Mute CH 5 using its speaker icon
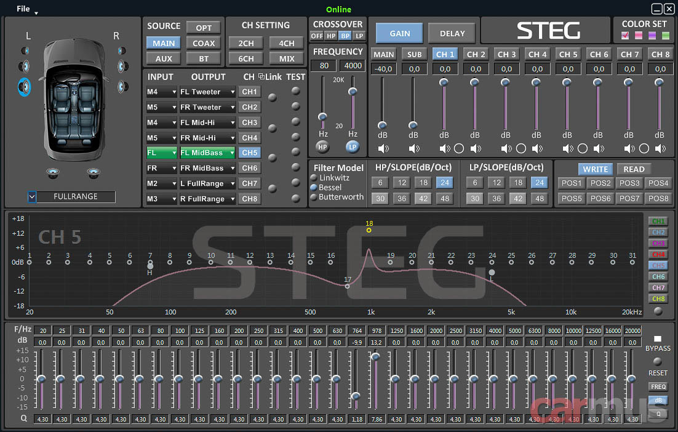Screen dimensions: 678x432 tap(568, 149)
